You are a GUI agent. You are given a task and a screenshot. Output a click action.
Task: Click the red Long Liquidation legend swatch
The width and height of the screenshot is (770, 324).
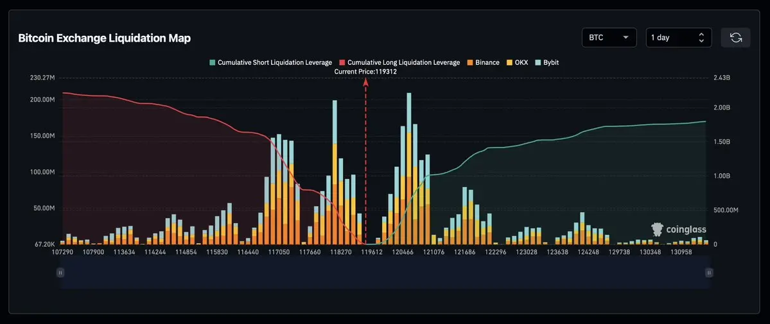(x=342, y=62)
